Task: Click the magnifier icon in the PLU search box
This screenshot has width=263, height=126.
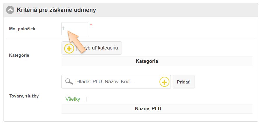Action: (x=69, y=82)
